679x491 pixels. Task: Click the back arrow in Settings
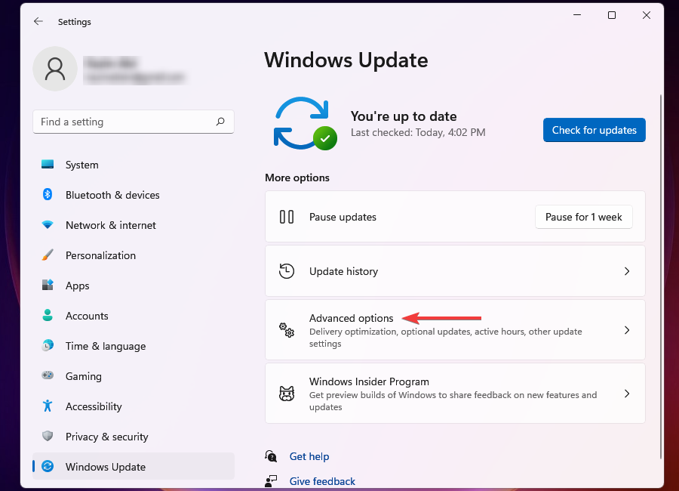coord(38,21)
